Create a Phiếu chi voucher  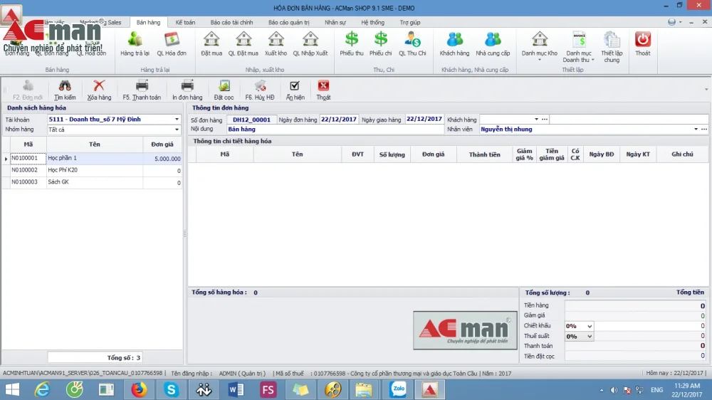(x=380, y=44)
